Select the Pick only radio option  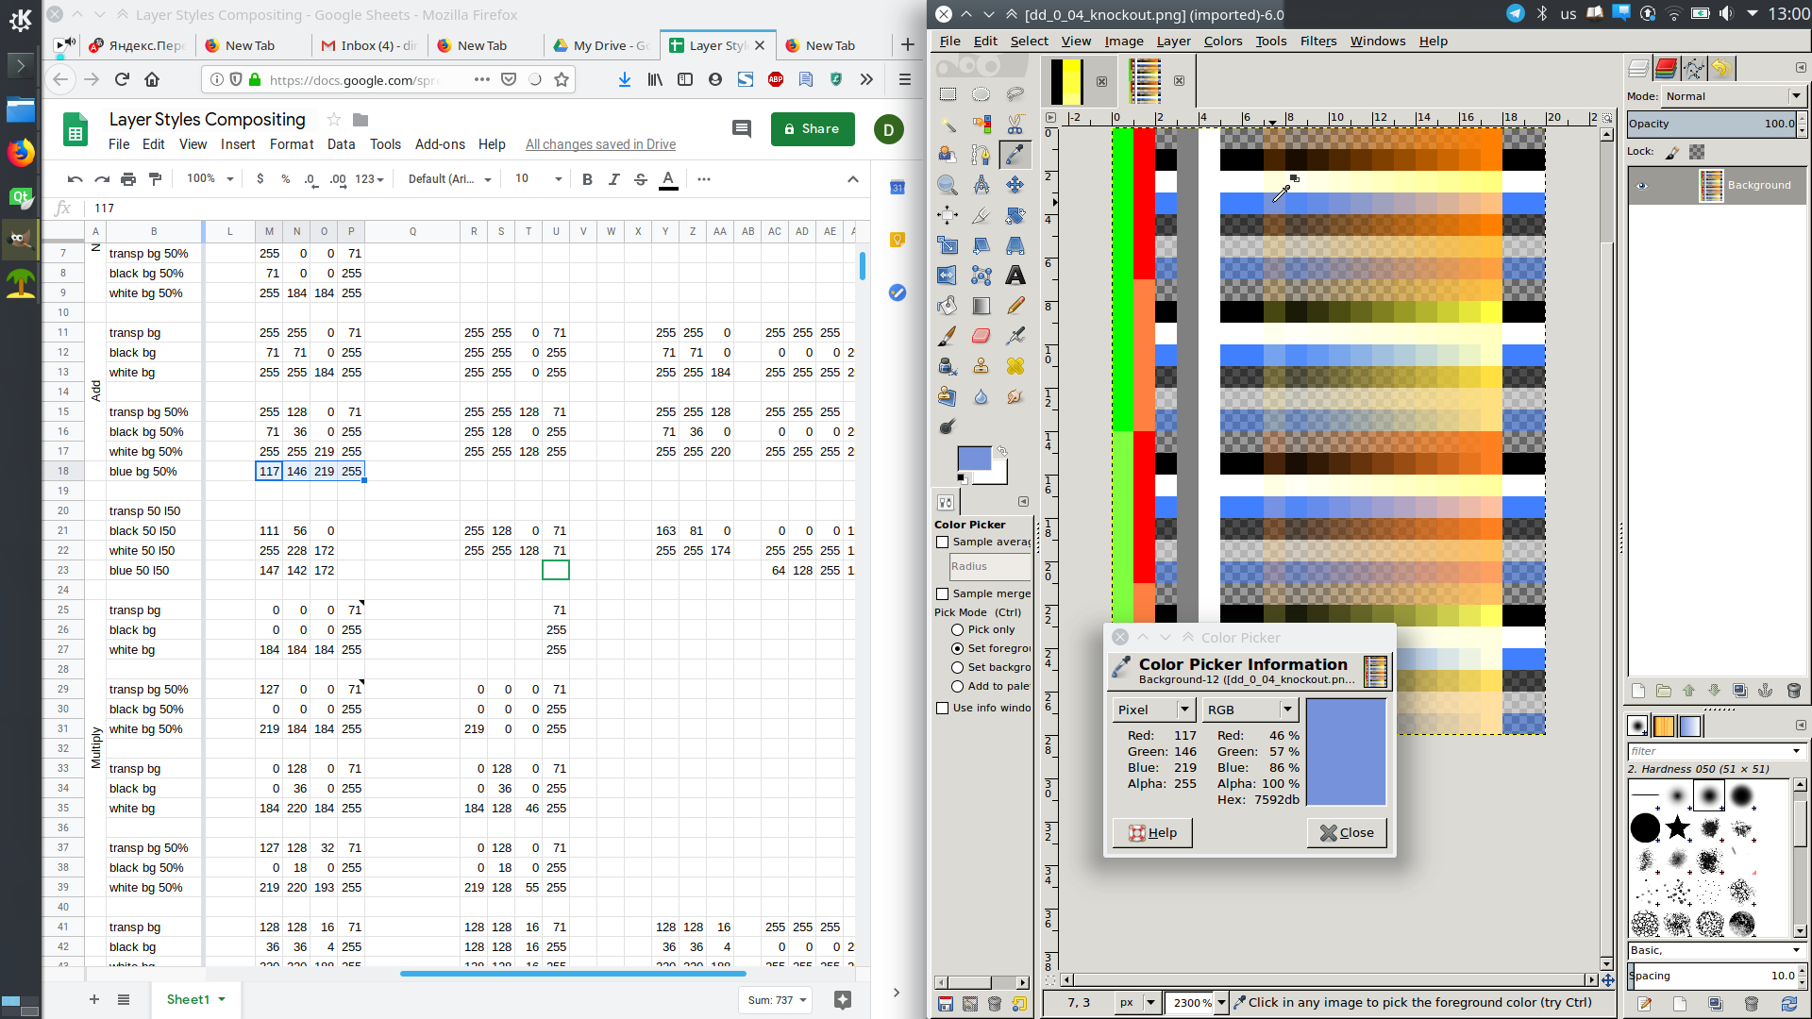[957, 629]
